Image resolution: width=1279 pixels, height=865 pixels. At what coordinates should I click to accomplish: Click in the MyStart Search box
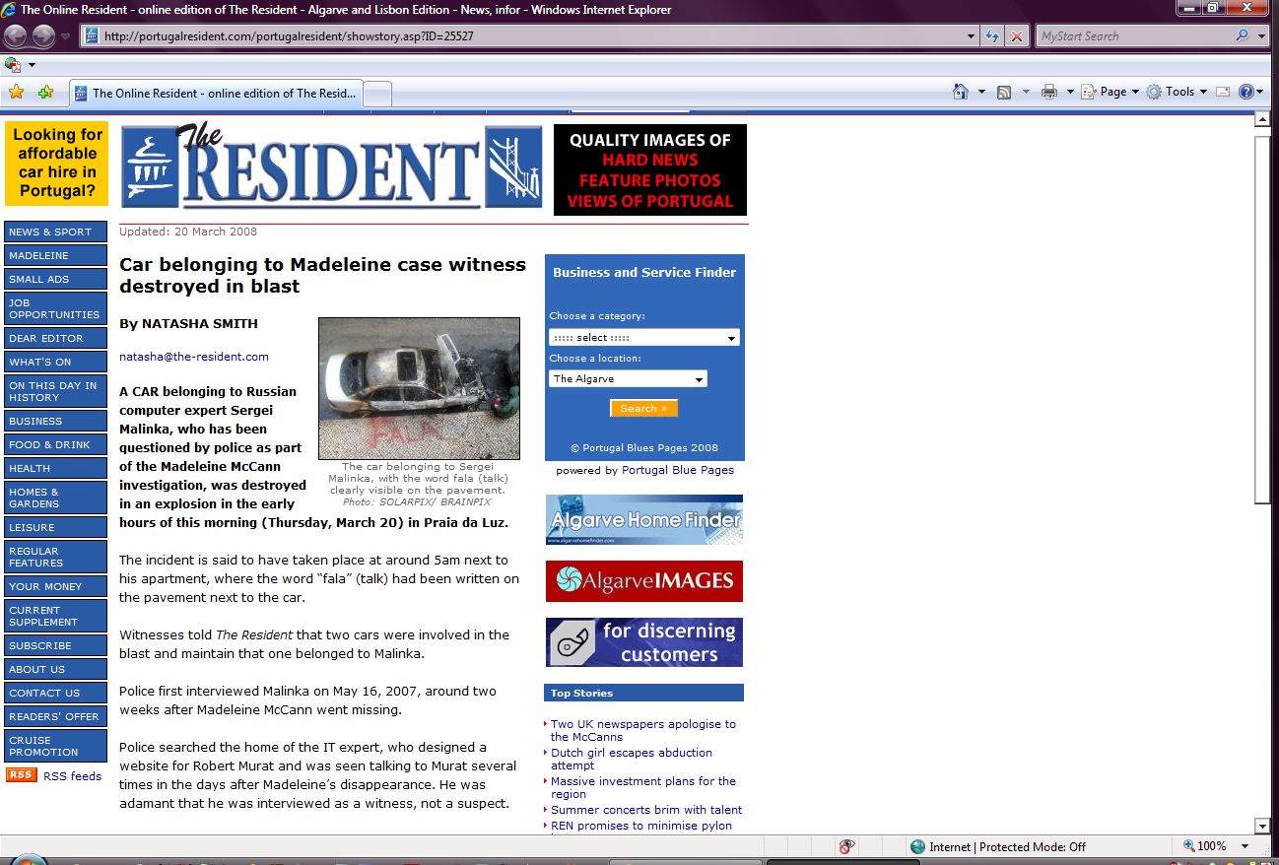tap(1133, 36)
